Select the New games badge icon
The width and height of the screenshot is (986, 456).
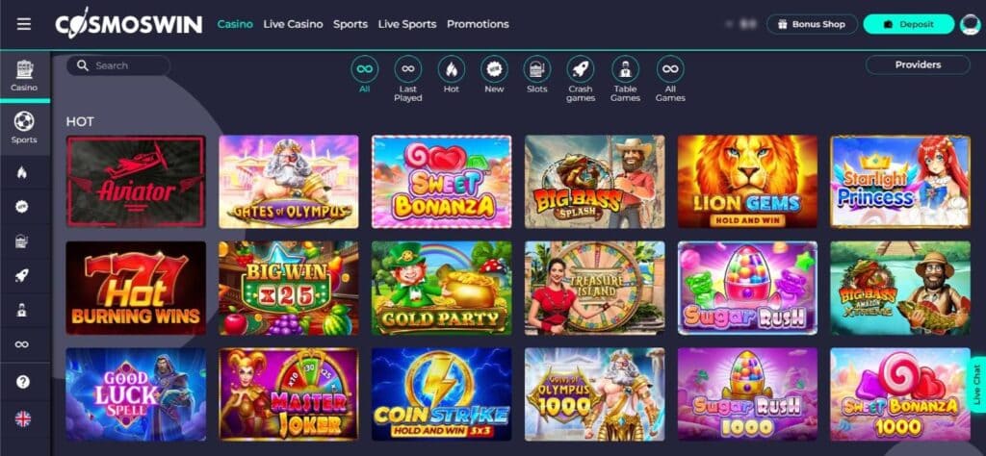coord(494,69)
